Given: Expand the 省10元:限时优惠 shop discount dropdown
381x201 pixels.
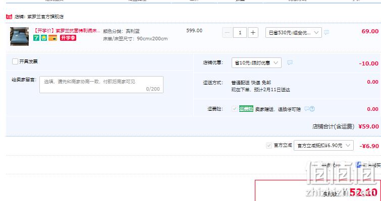Looking at the screenshot, I should [256, 63].
